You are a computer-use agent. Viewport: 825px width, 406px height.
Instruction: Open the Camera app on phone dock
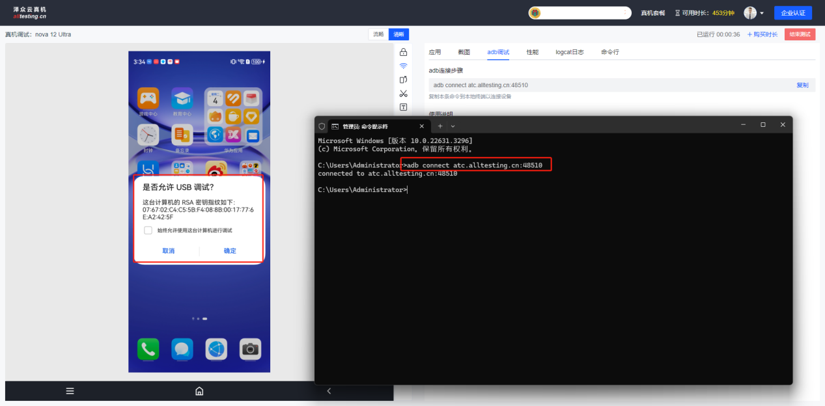[250, 349]
